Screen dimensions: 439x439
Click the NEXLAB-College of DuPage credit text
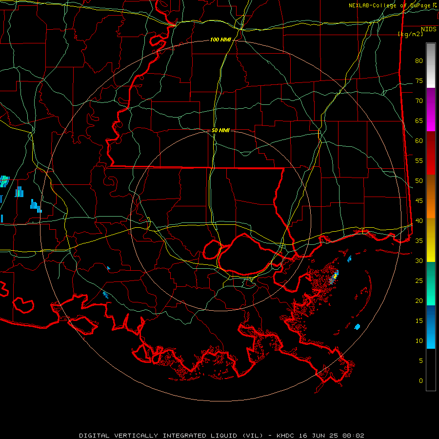pyautogui.click(x=389, y=5)
